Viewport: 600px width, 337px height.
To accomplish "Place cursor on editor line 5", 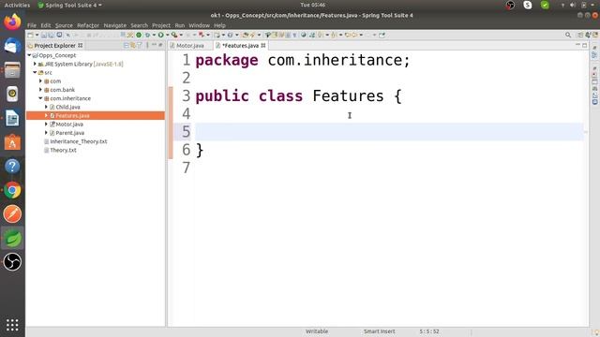I will (x=389, y=132).
